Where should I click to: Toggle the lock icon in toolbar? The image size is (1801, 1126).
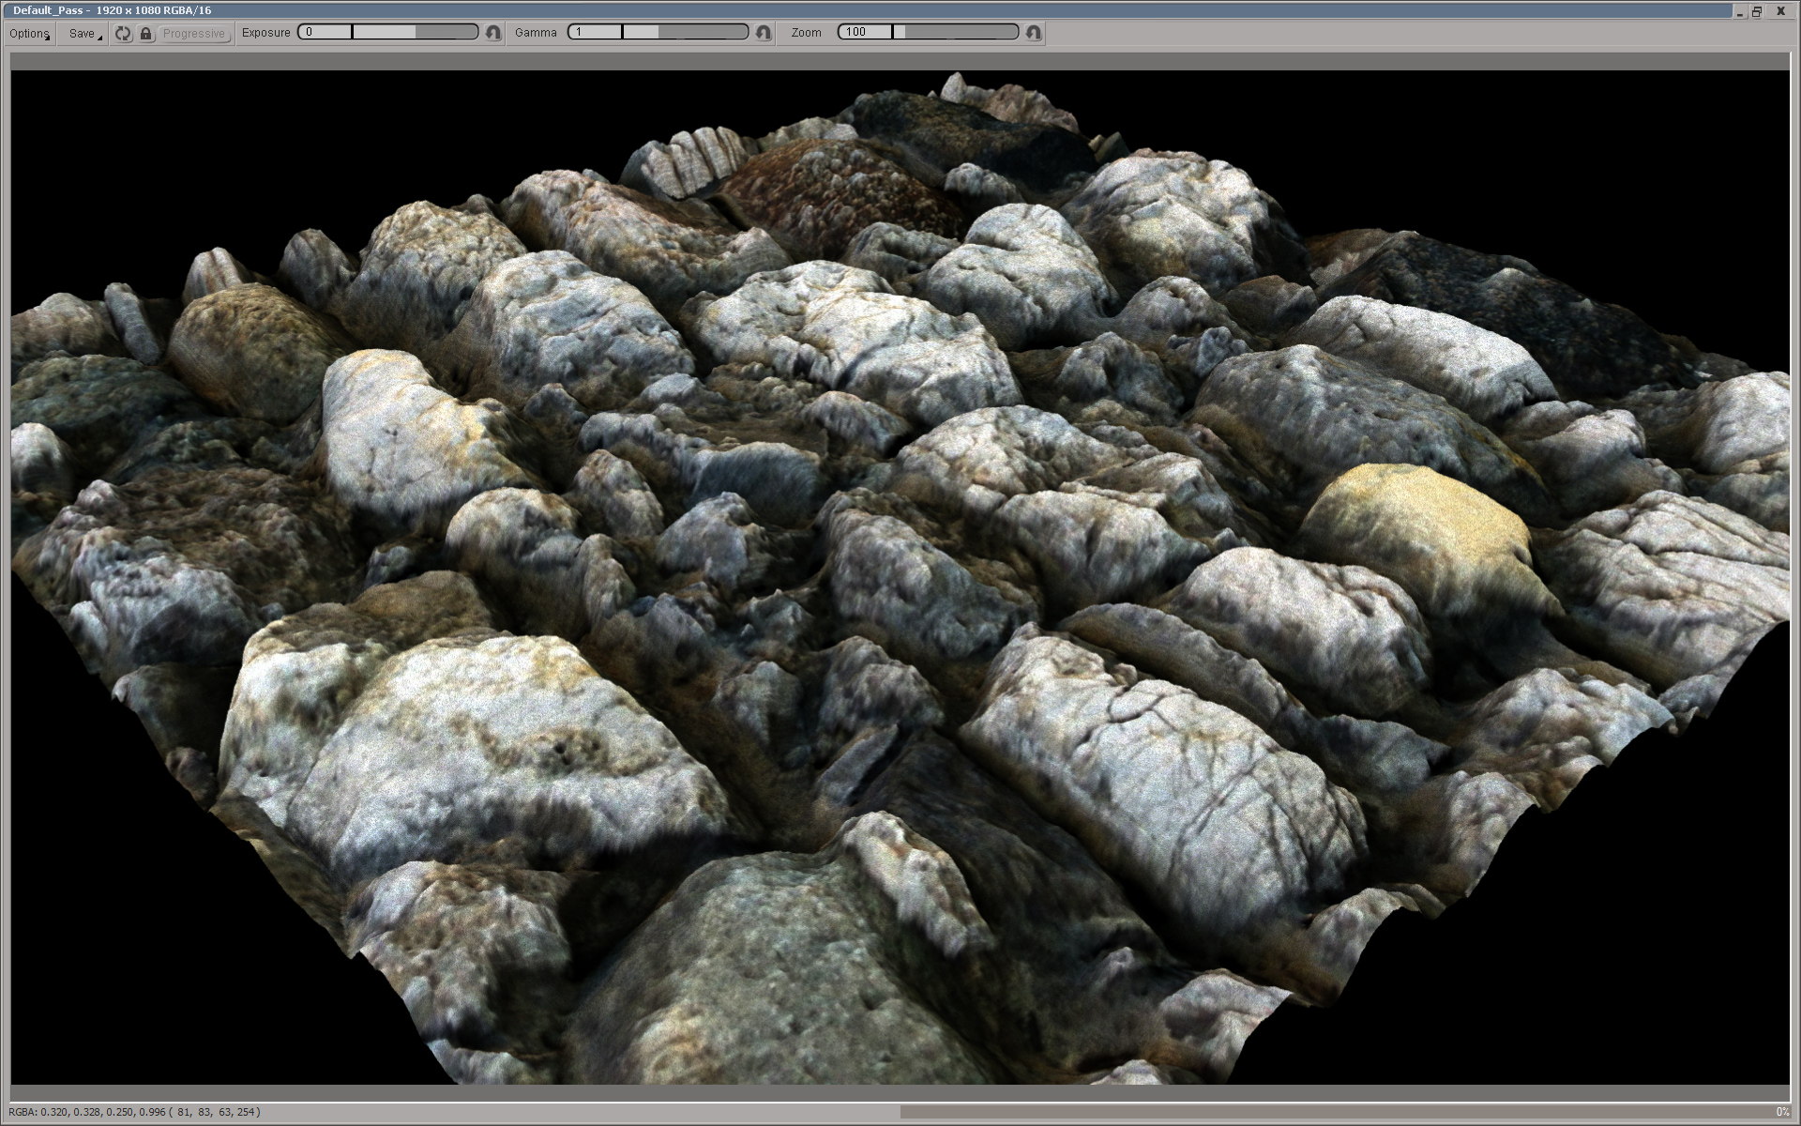coord(145,33)
